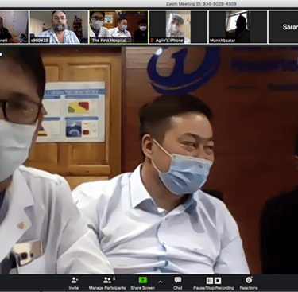
Task: Stop the meeting recording
Action: click(x=218, y=281)
